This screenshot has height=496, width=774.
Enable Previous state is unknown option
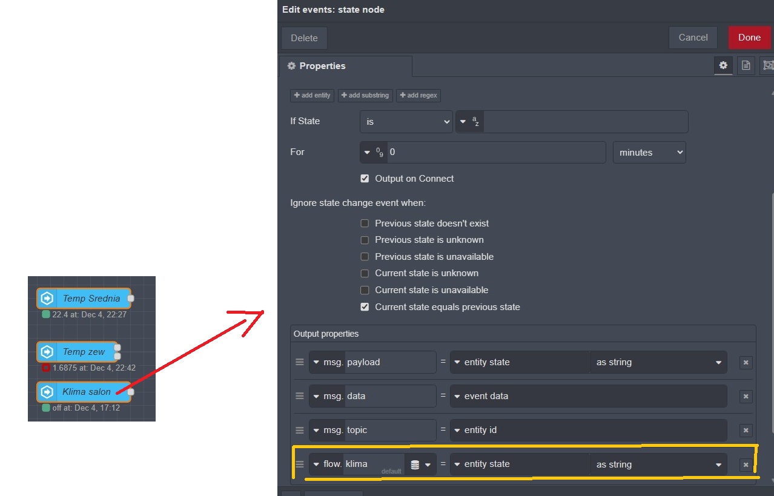pos(365,240)
